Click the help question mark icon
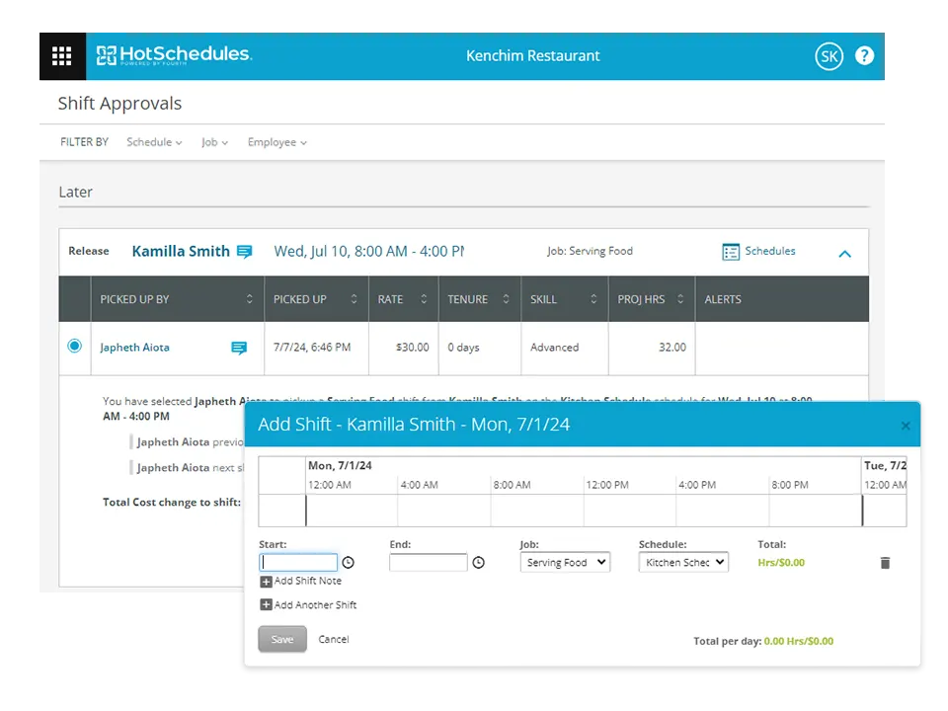Viewport: 948px width, 711px height. [864, 56]
